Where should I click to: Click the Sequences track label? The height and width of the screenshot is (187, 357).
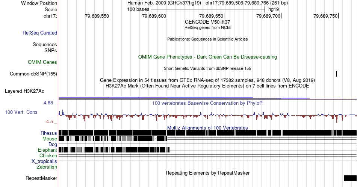click(x=45, y=44)
